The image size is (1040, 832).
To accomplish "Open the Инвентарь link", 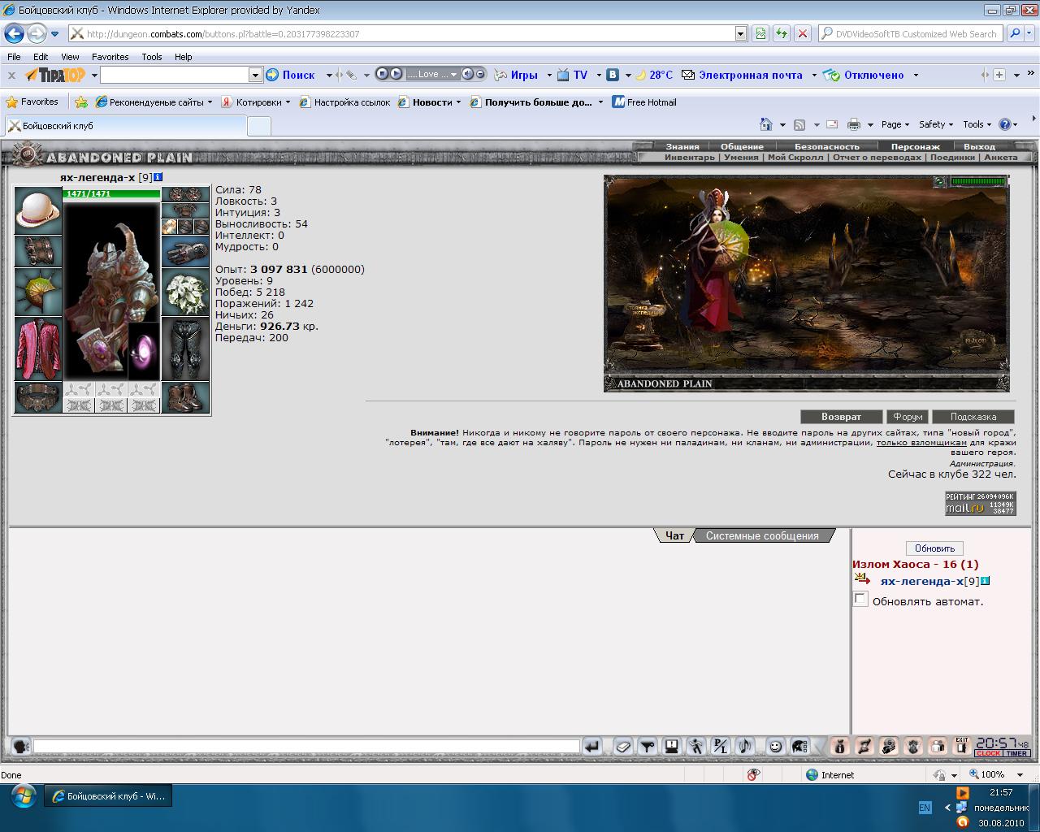I will [x=690, y=158].
